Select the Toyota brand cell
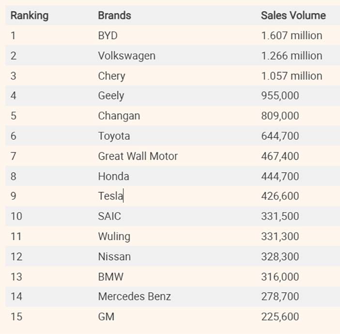 pos(114,136)
